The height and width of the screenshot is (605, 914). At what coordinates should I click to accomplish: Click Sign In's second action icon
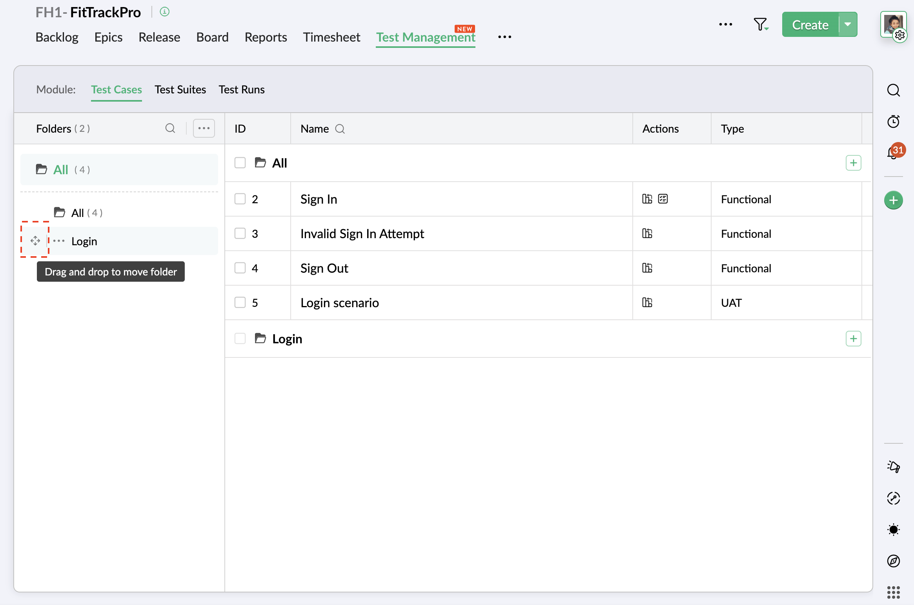pos(663,199)
